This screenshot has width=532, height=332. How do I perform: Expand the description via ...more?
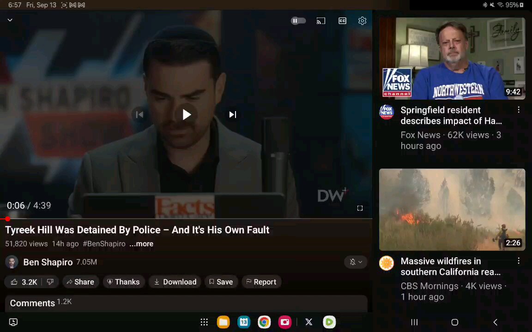pos(141,243)
